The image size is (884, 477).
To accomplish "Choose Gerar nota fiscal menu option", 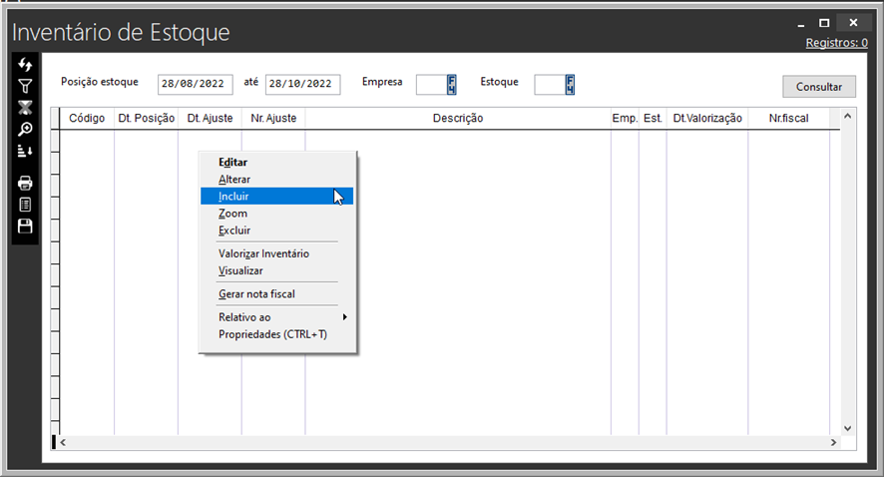I will [256, 294].
